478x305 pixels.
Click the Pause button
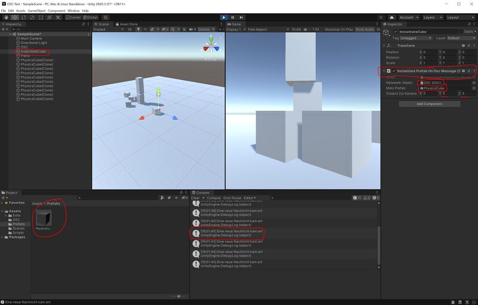232,17
